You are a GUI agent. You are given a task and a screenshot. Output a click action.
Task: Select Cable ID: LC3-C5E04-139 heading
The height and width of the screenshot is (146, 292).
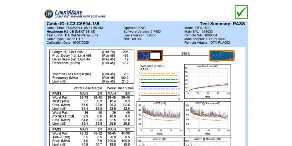(73, 24)
